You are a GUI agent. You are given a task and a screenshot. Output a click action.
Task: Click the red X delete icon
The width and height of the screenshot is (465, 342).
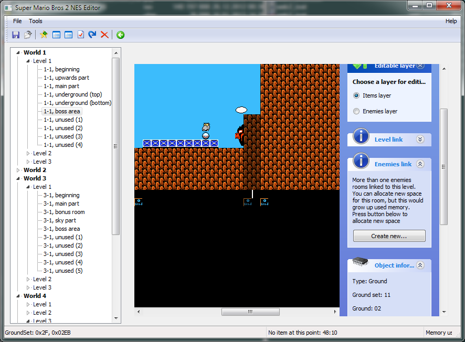(104, 35)
